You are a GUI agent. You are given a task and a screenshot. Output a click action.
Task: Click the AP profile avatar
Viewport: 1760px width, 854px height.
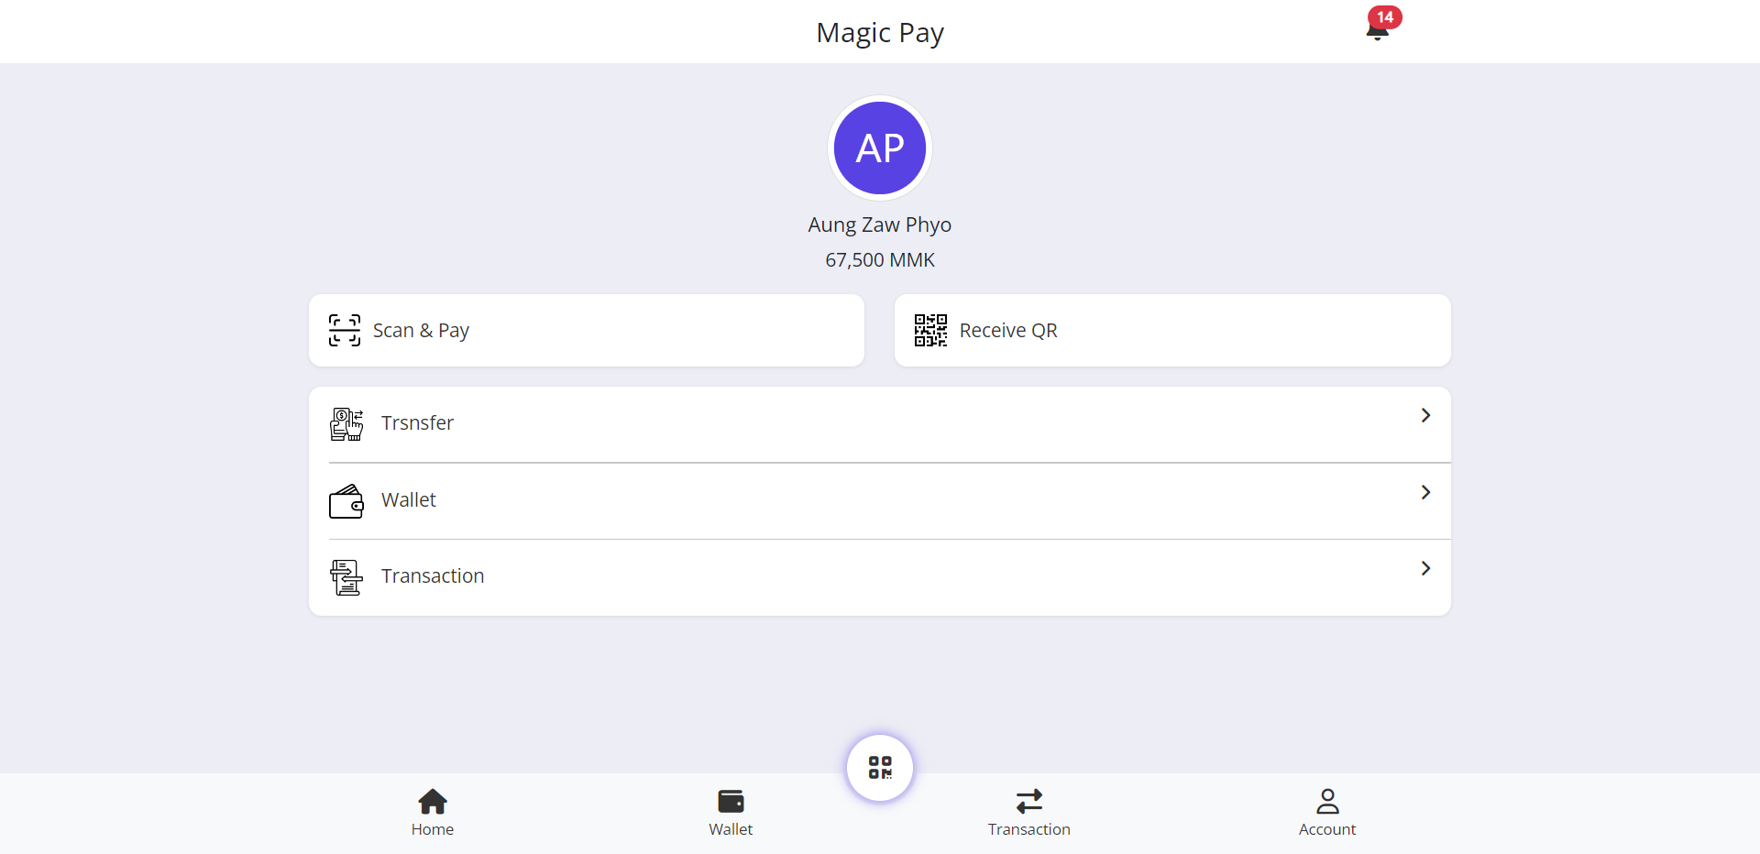click(x=880, y=148)
